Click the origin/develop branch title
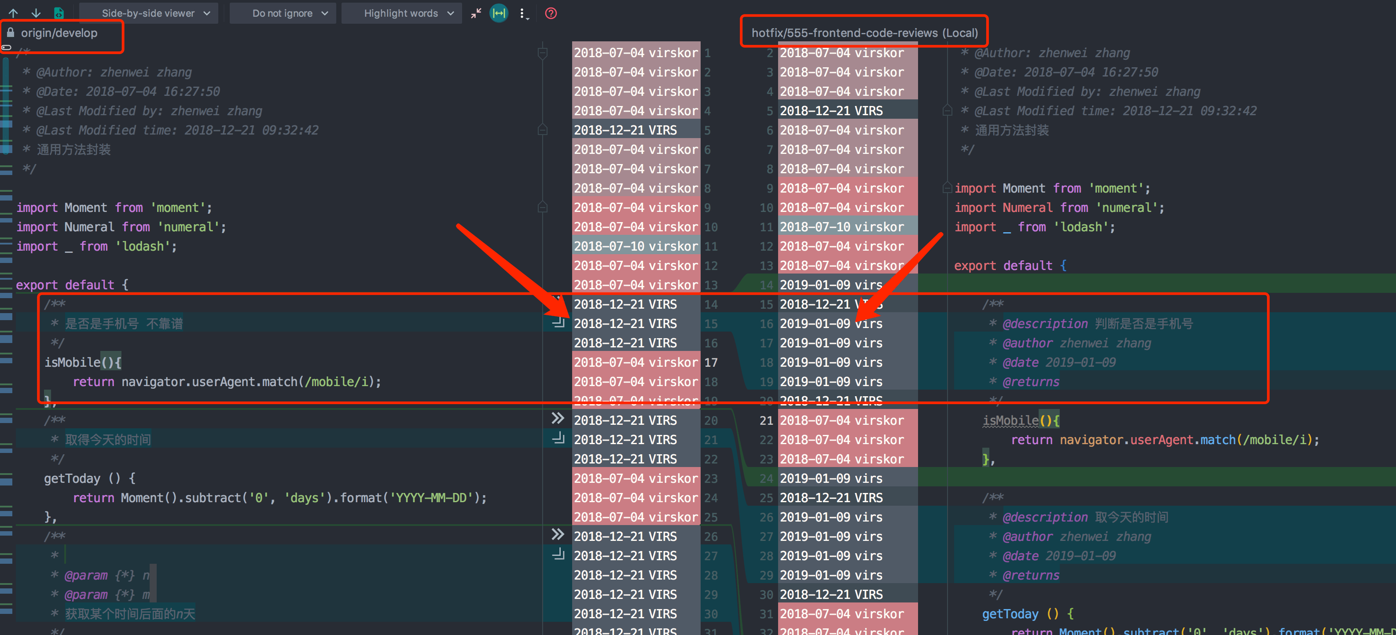1396x635 pixels. coord(59,33)
